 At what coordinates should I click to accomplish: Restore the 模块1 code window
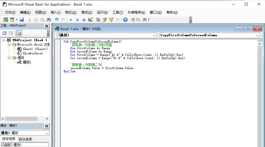coord(248,29)
